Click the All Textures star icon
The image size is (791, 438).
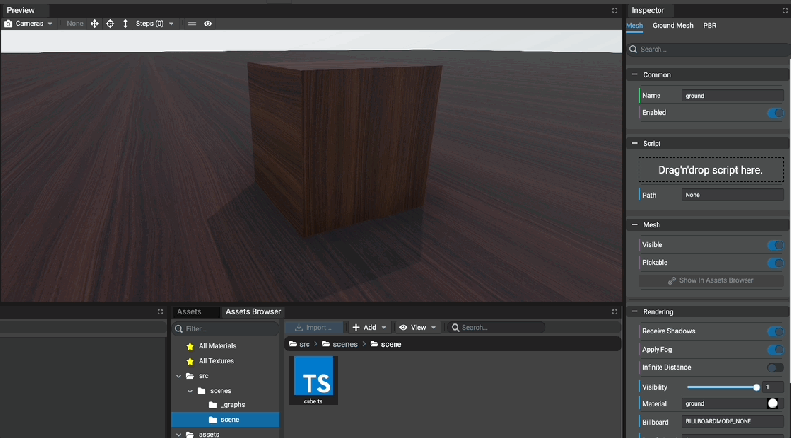tap(190, 360)
